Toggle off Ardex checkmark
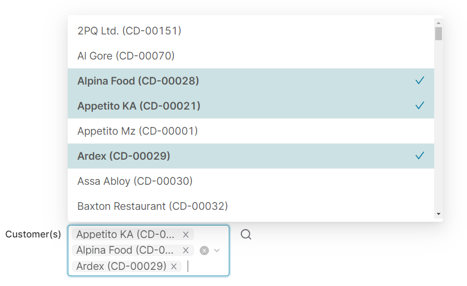 click(x=420, y=156)
